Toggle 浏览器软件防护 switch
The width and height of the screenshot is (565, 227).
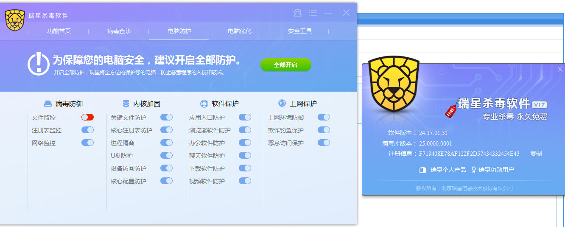pyautogui.click(x=245, y=130)
